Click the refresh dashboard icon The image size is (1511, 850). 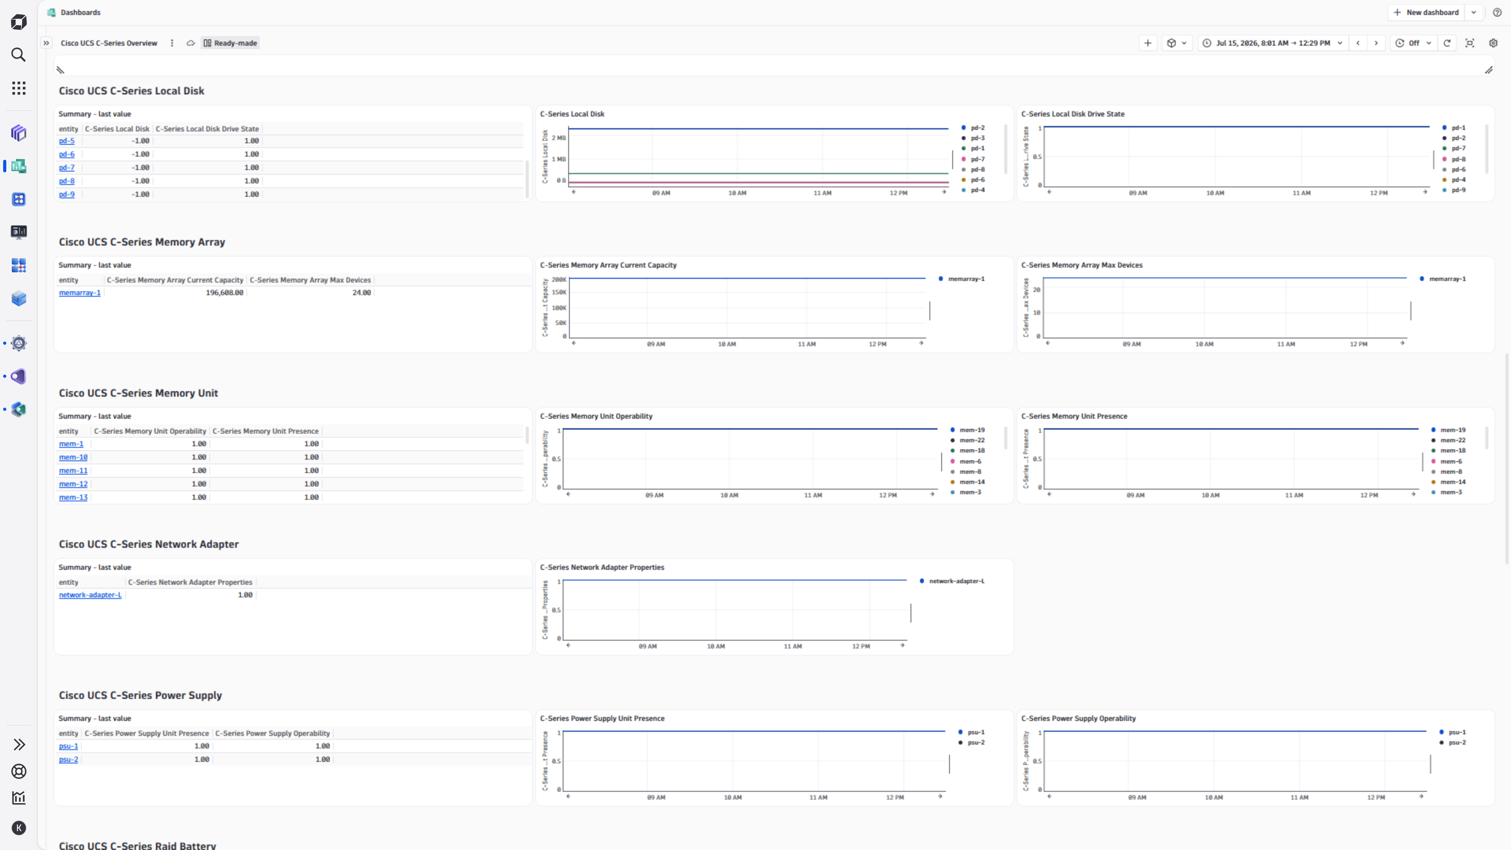pyautogui.click(x=1447, y=43)
